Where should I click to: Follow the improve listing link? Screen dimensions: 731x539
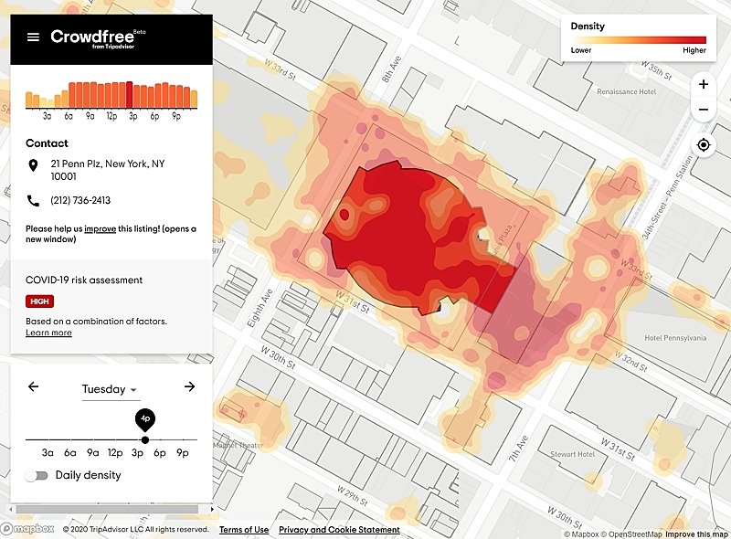100,229
